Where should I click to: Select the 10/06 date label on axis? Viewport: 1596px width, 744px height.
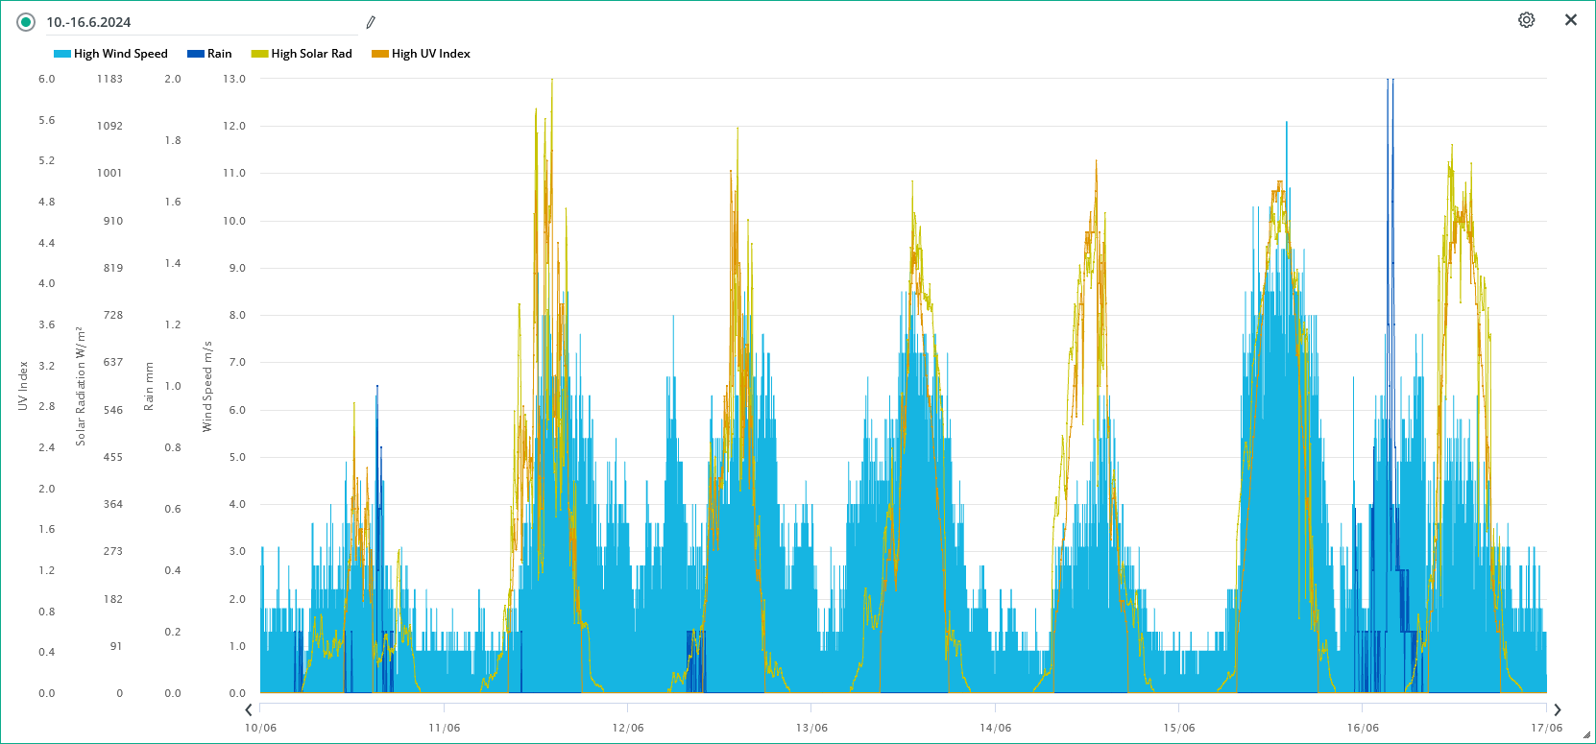pos(260,728)
